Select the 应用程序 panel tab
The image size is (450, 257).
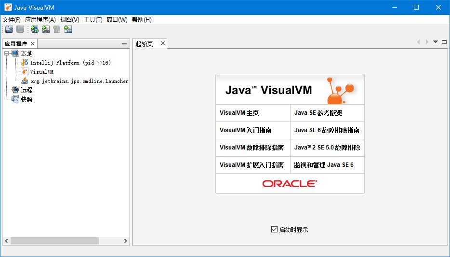tap(16, 44)
